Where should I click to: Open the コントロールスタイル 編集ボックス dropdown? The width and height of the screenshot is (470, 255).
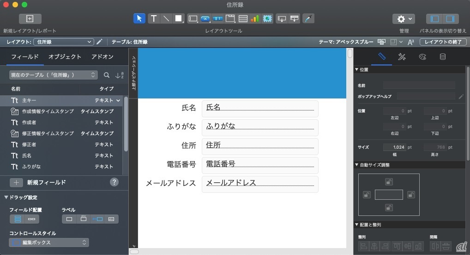point(49,242)
